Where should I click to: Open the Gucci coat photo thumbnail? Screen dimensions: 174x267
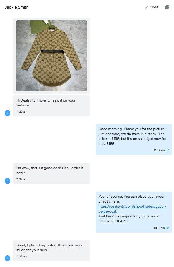[51, 56]
